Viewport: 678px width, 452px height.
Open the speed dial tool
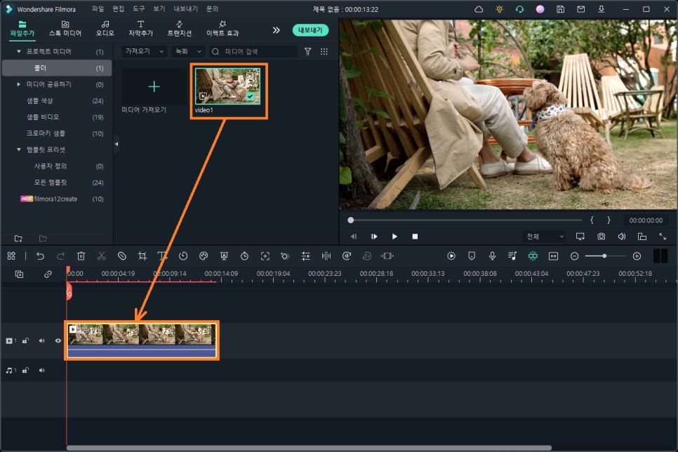click(183, 256)
